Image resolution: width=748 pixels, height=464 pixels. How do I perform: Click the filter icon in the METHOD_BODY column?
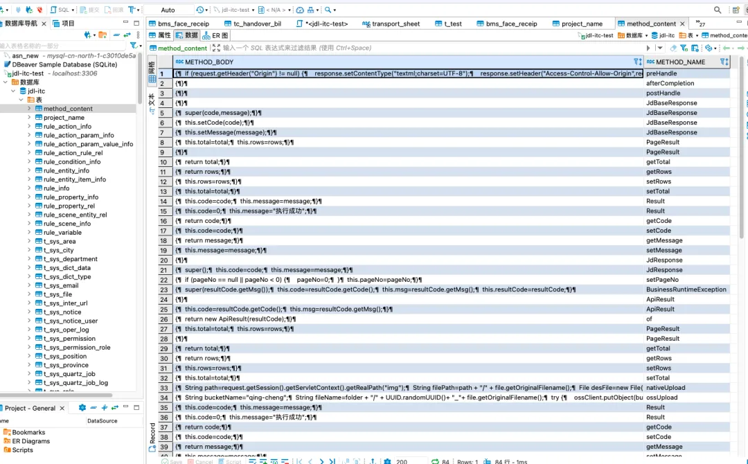tap(637, 62)
